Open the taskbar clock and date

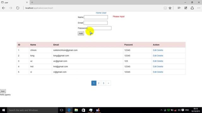tap(196, 110)
